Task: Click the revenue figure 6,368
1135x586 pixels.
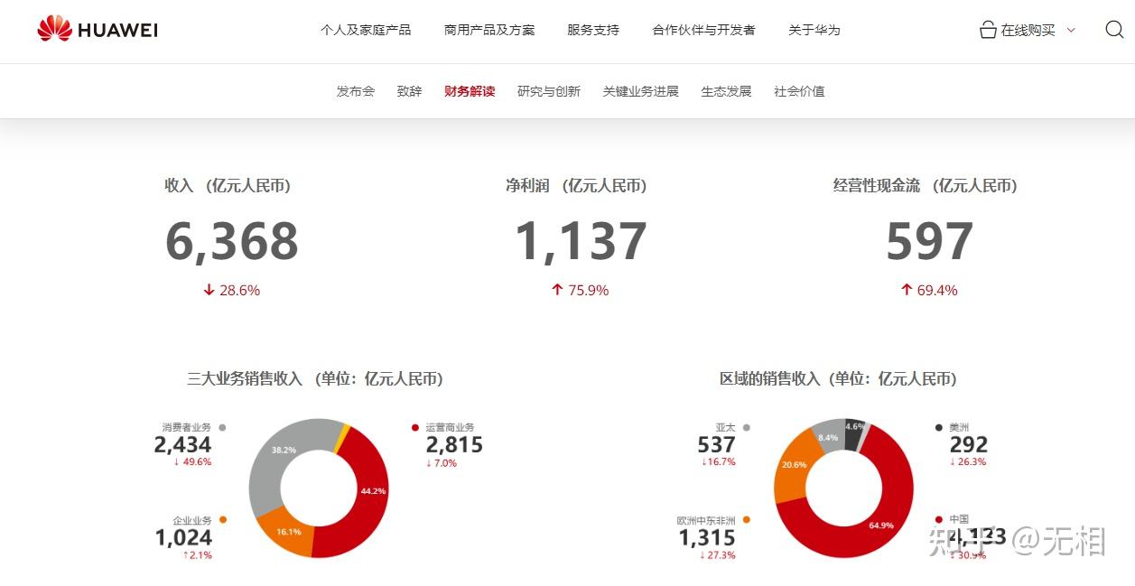Action: click(232, 241)
